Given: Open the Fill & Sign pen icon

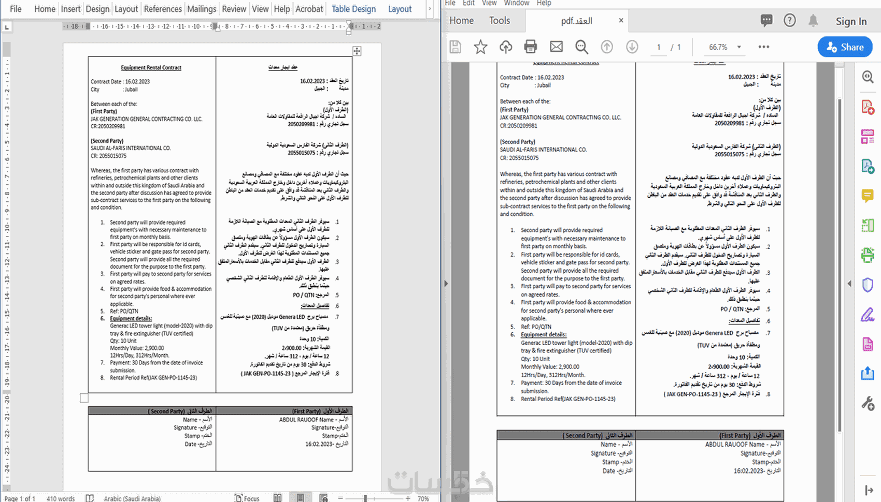Looking at the screenshot, I should click(x=868, y=315).
